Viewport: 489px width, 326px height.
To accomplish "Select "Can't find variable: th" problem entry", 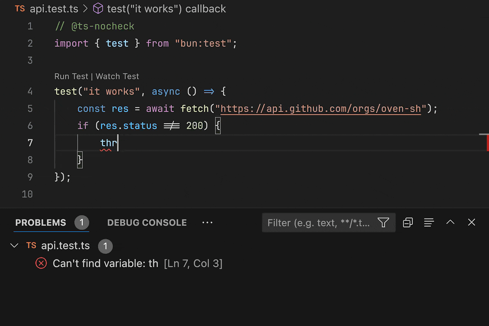I will pyautogui.click(x=105, y=264).
